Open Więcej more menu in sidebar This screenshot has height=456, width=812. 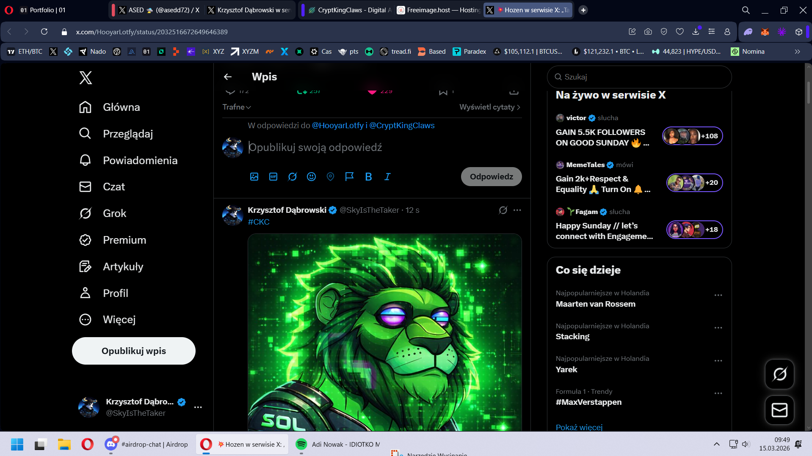point(107,319)
